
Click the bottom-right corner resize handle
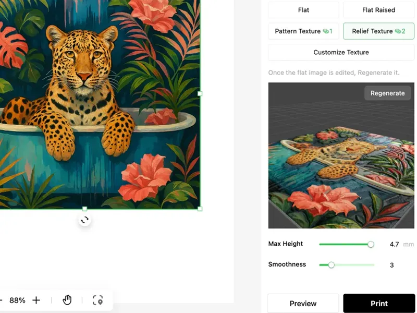click(200, 209)
